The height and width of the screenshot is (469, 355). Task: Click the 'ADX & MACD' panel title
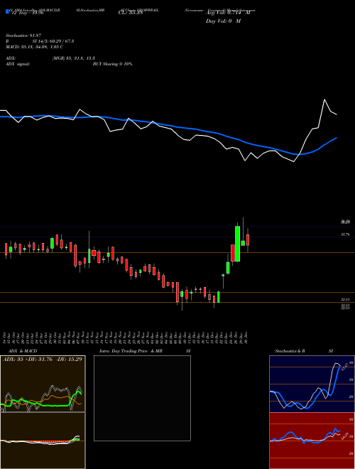(21, 351)
